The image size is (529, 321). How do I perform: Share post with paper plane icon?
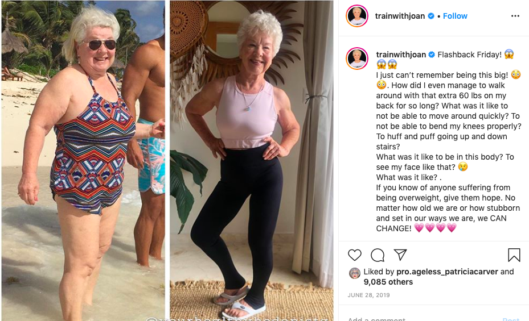click(400, 255)
